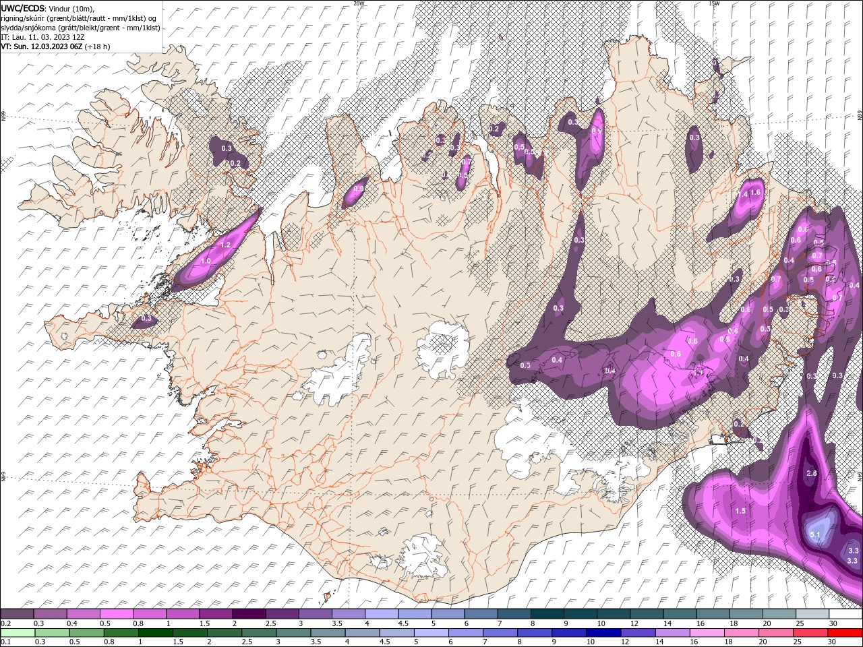Click the 'slydda/snjókoma' legend description line
Viewport: 863px width, 647px height.
coord(80,28)
